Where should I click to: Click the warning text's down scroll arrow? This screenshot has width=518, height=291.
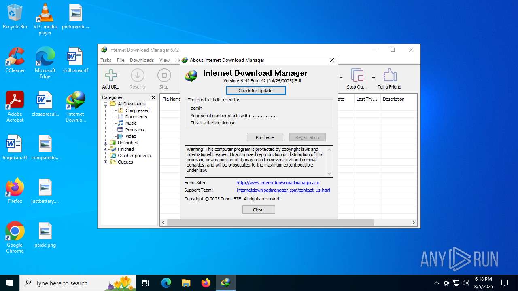pos(329,174)
